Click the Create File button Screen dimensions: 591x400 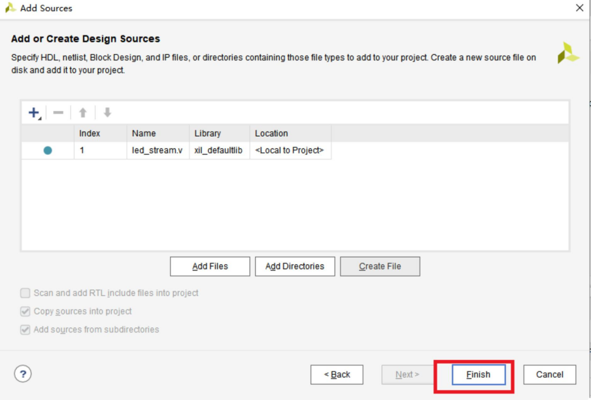(380, 266)
